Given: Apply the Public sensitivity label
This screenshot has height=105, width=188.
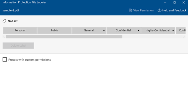Looking at the screenshot, I should (54, 30).
